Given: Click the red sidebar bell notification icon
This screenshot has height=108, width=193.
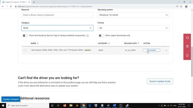Looking at the screenshot, I should click(187, 55).
